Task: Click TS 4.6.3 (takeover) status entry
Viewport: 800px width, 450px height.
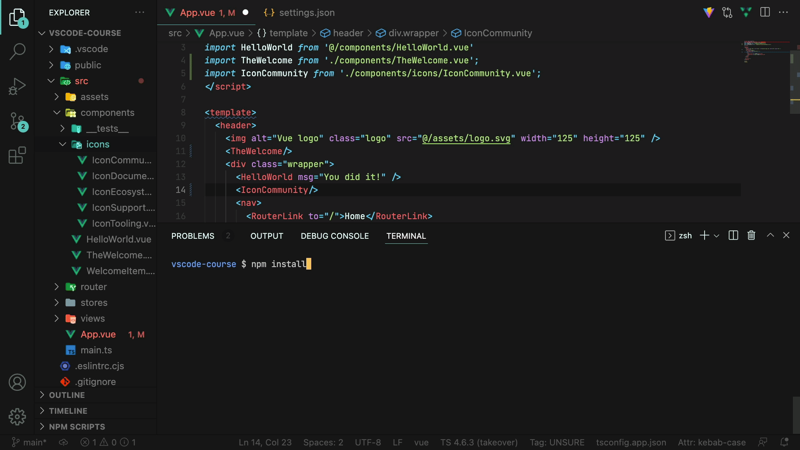Action: pyautogui.click(x=479, y=442)
